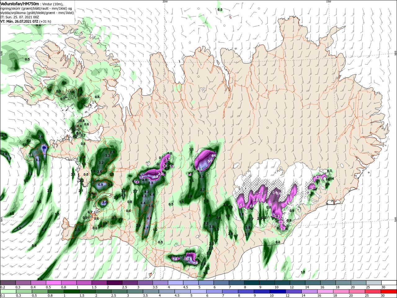Pick the 1–1.5 darkest green rain swatch
The width and height of the screenshot is (397, 298).
pyautogui.click(x=71, y=291)
